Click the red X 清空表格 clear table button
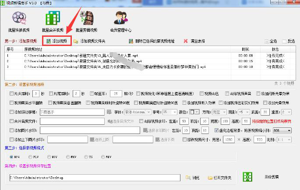300x190 pixels. tap(194, 41)
